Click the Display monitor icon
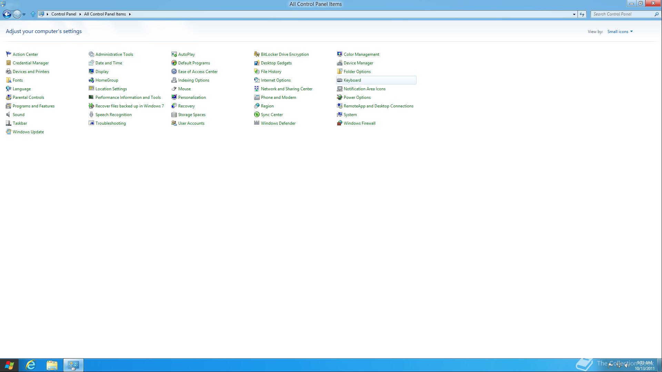662x372 pixels. click(91, 71)
